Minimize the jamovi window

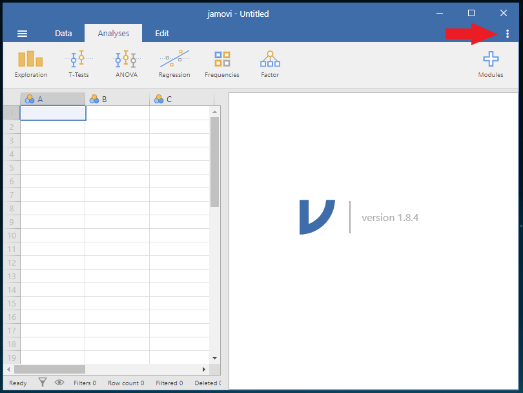[440, 13]
